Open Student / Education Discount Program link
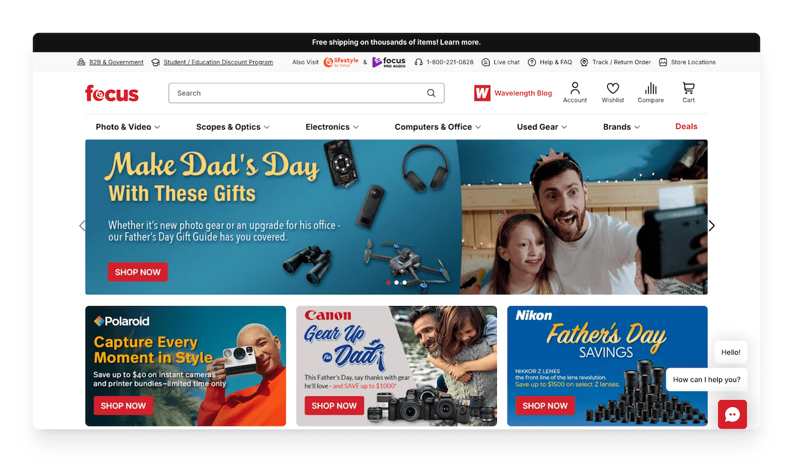793x462 pixels. point(218,62)
